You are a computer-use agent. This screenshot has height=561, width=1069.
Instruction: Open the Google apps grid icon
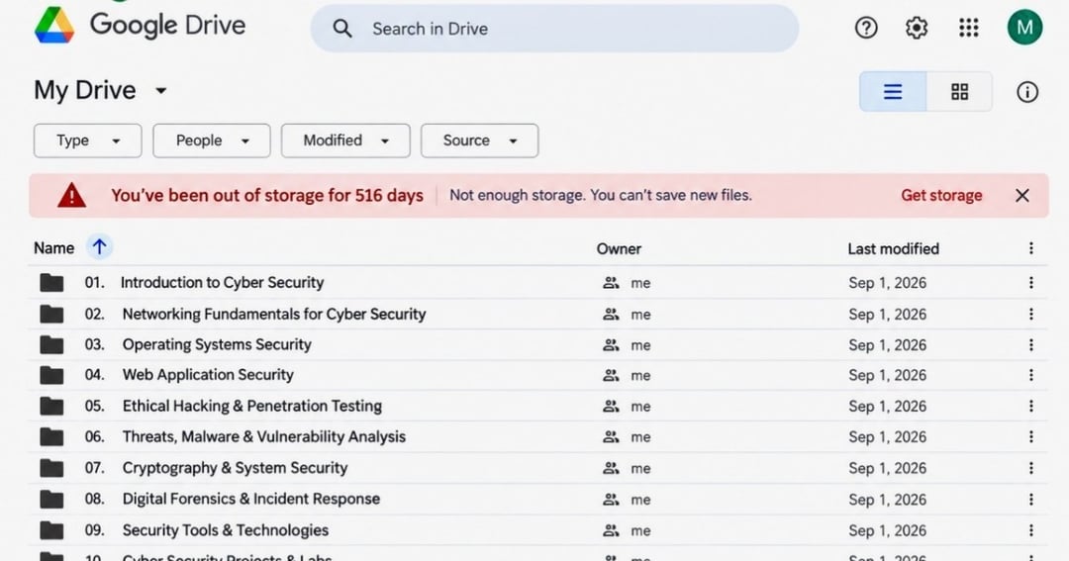968,28
